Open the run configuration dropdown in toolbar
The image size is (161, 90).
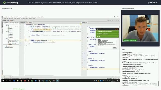(108, 20)
